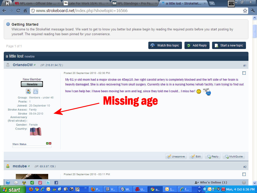Click Watch this topic button
The image size is (257, 193).
[165, 45]
